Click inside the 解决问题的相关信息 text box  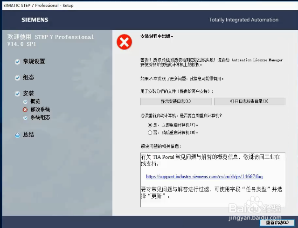tap(213, 180)
